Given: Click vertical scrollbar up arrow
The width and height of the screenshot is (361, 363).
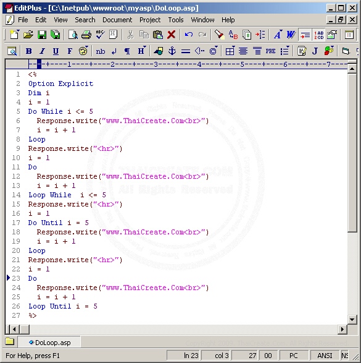Looking at the screenshot, I should (x=352, y=69).
